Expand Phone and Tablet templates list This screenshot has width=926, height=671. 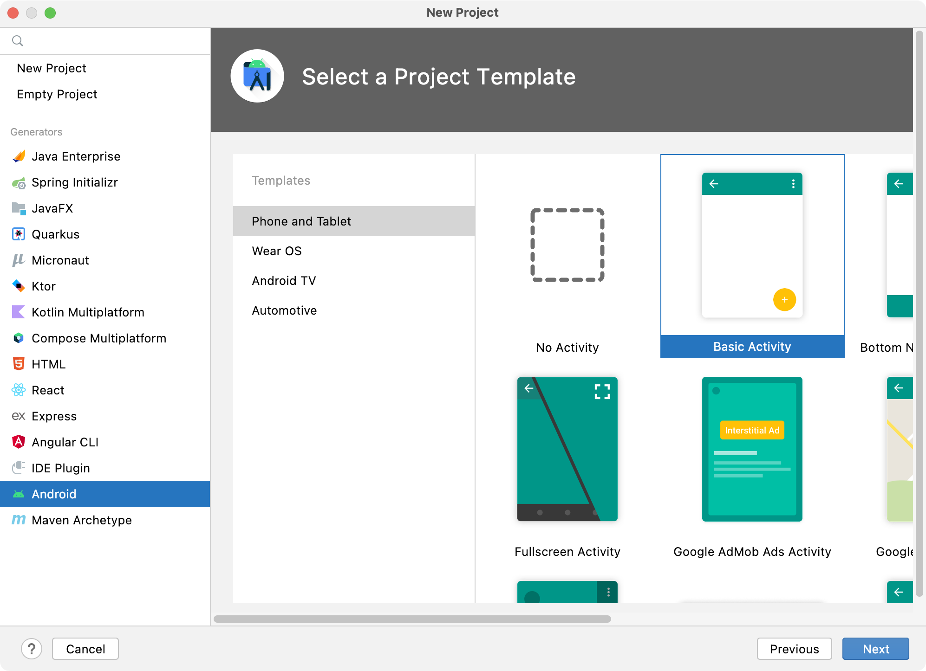pyautogui.click(x=301, y=221)
